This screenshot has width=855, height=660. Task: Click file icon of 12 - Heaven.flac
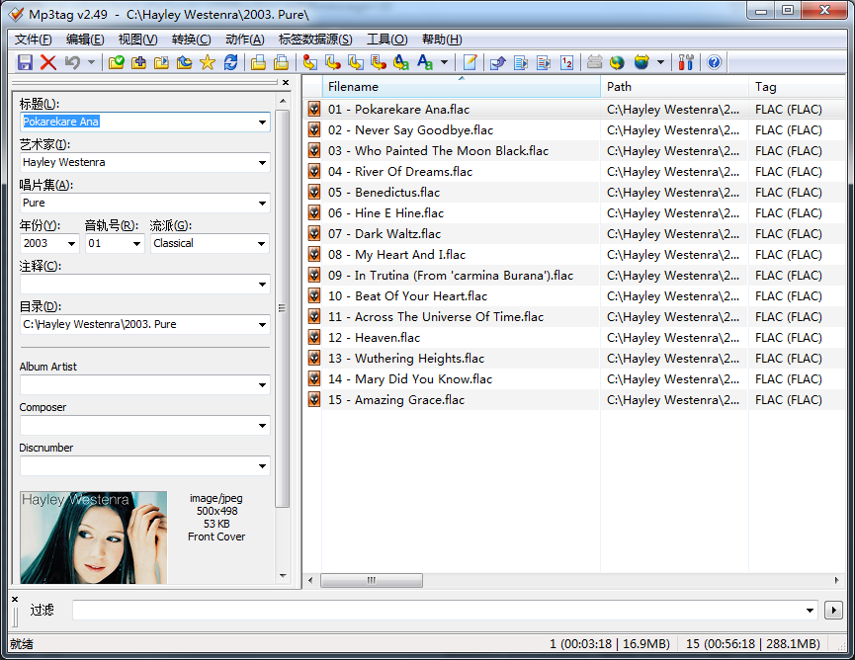pos(314,337)
